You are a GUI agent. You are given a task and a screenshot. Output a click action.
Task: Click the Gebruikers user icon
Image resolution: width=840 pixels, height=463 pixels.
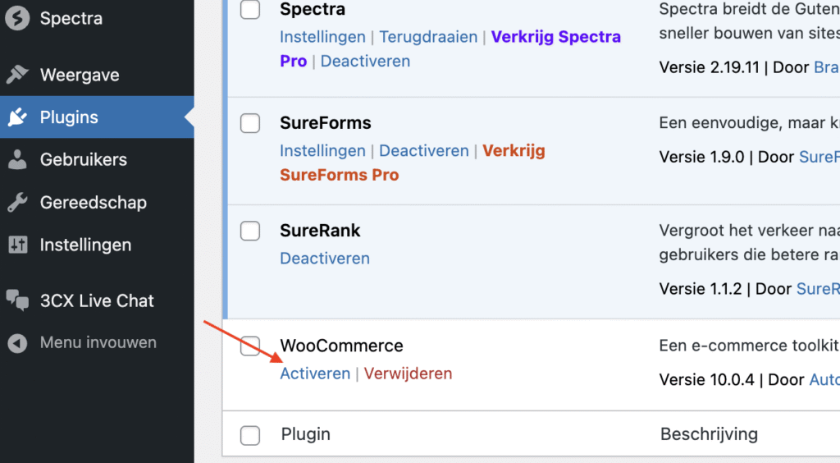point(17,160)
